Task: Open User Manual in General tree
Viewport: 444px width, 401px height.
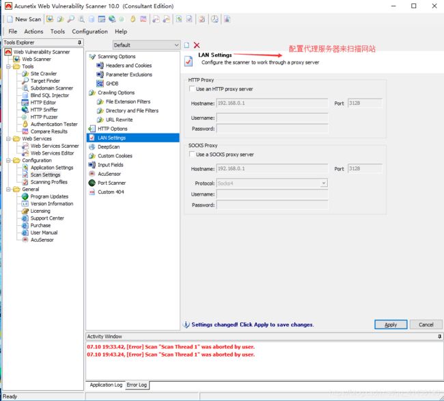Action: (x=44, y=233)
